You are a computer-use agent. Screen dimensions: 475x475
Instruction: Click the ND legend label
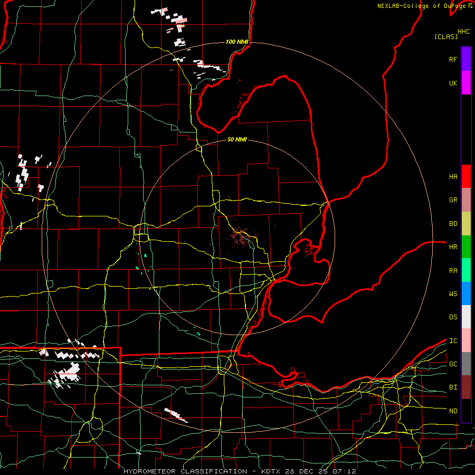point(453,411)
